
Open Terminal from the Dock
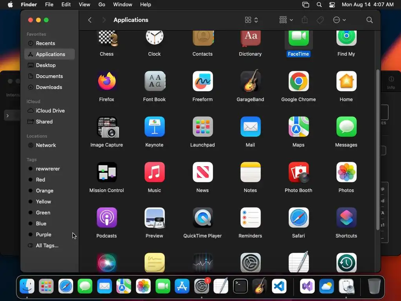[240, 286]
